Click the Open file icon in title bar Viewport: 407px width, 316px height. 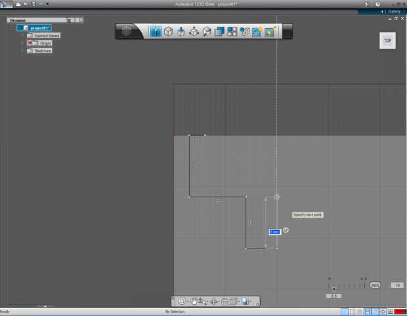coord(26,4)
